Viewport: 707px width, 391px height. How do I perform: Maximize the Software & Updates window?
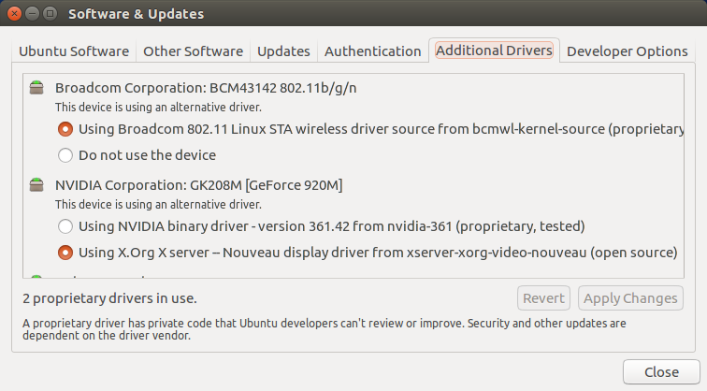[x=50, y=13]
